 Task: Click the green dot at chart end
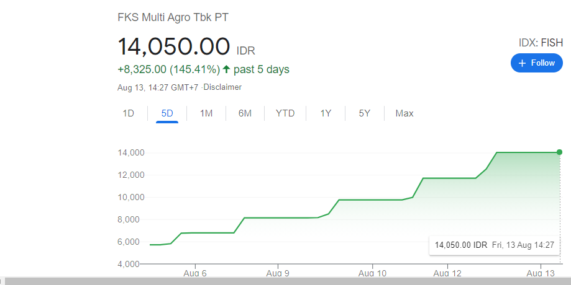[559, 152]
